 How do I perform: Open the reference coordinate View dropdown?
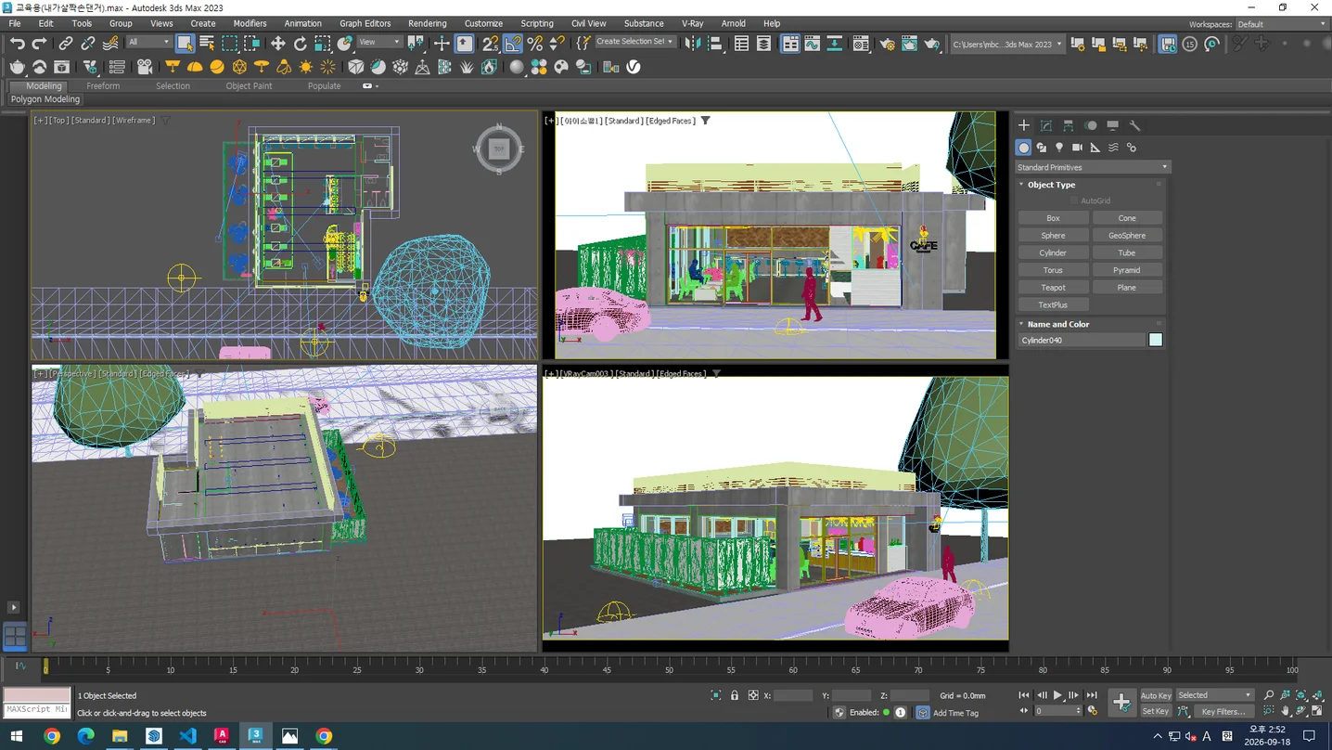379,43
